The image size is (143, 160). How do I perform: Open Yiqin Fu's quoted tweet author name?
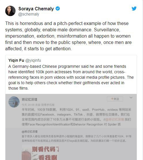(x=16, y=60)
